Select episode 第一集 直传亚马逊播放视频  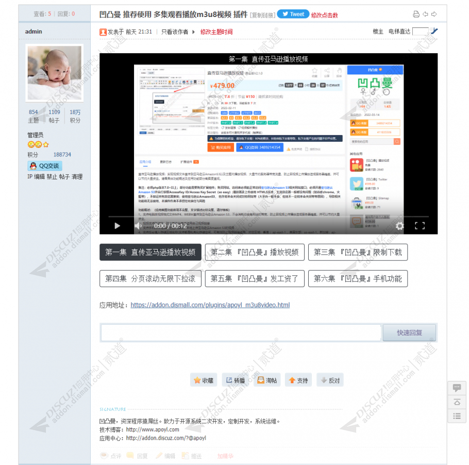click(150, 252)
